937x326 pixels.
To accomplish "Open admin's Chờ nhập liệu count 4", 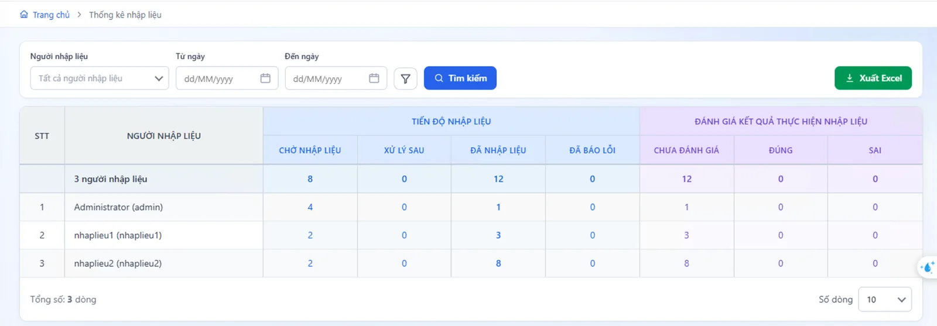I will (310, 207).
